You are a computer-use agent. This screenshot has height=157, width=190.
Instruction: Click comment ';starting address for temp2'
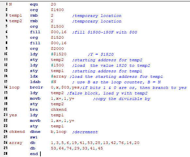pyautogui.click(x=107, y=60)
